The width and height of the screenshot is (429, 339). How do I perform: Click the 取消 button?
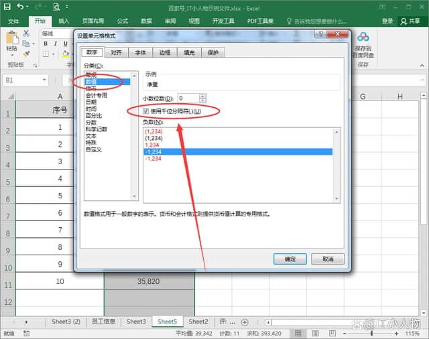[x=328, y=259]
